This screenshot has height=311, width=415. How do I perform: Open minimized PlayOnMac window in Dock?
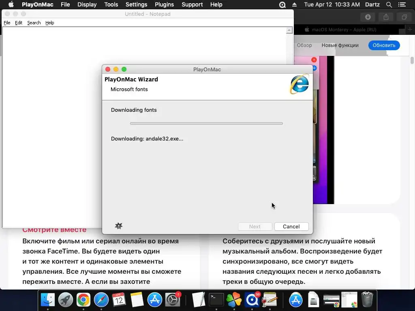click(349, 300)
